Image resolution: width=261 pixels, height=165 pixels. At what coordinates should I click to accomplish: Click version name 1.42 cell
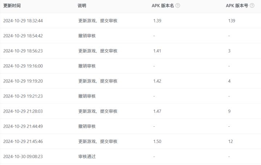(157, 81)
